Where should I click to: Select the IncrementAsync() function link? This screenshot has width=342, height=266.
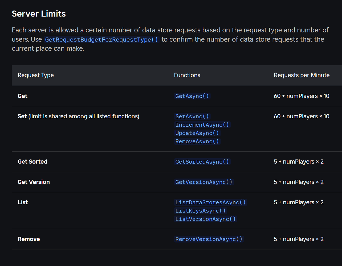coord(202,124)
